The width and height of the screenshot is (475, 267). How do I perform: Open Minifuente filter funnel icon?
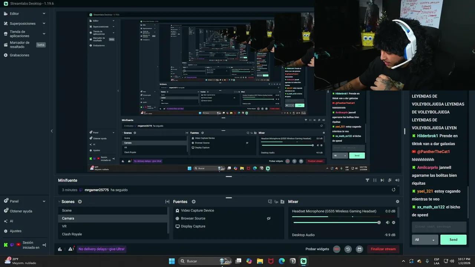click(x=367, y=180)
